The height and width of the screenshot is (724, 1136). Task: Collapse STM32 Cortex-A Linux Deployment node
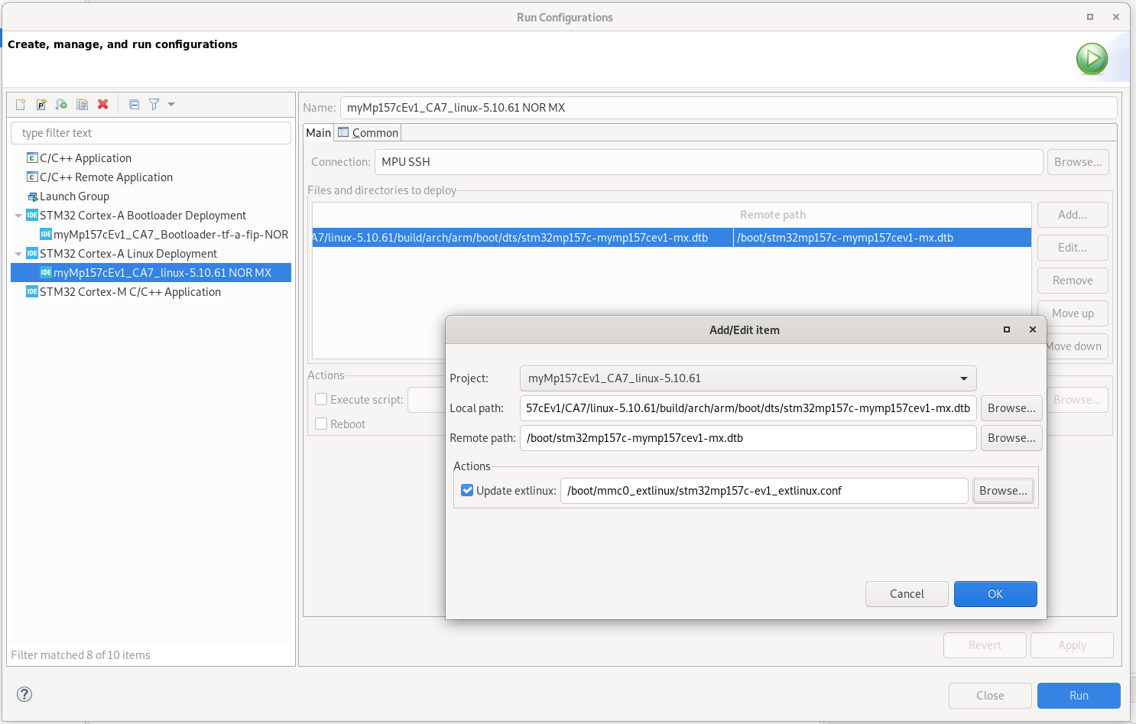pyautogui.click(x=18, y=254)
